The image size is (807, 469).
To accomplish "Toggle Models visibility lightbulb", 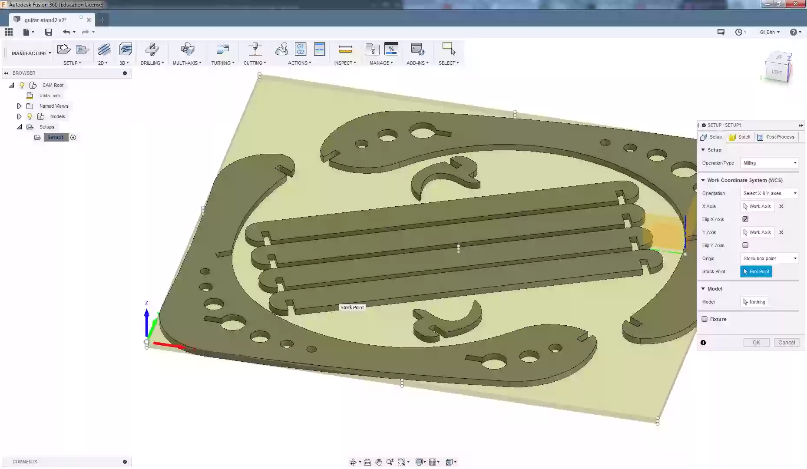I will click(x=30, y=116).
